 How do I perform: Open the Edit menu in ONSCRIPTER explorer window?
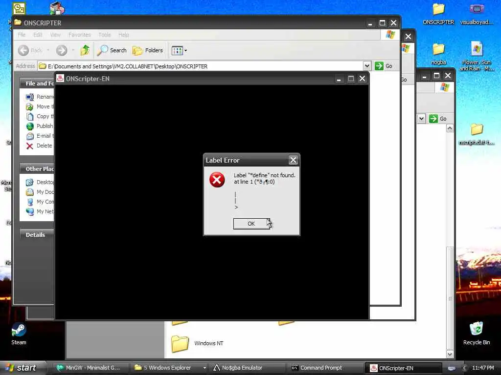(38, 35)
